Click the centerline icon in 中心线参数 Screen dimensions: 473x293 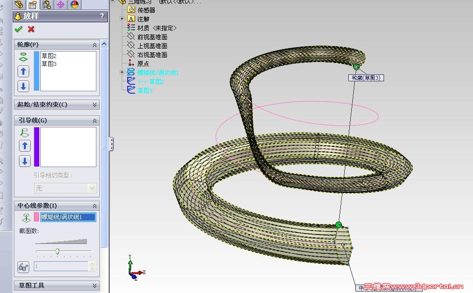(26, 217)
